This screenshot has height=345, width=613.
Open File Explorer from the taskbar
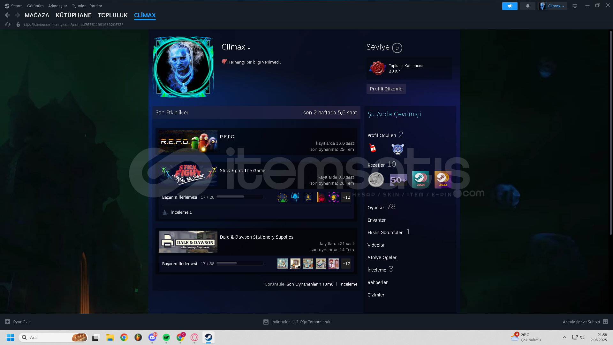point(110,337)
